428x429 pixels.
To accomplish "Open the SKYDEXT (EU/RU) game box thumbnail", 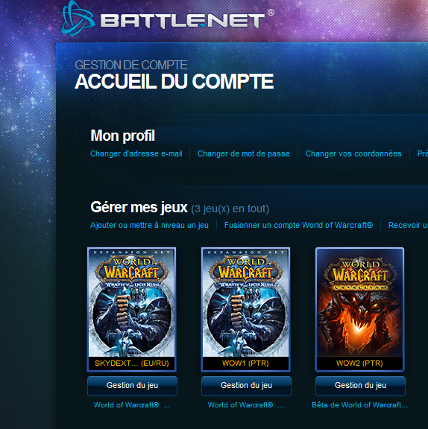I will (x=132, y=302).
